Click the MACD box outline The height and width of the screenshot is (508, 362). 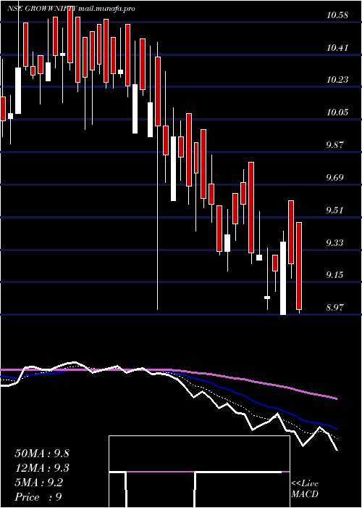pos(199,472)
